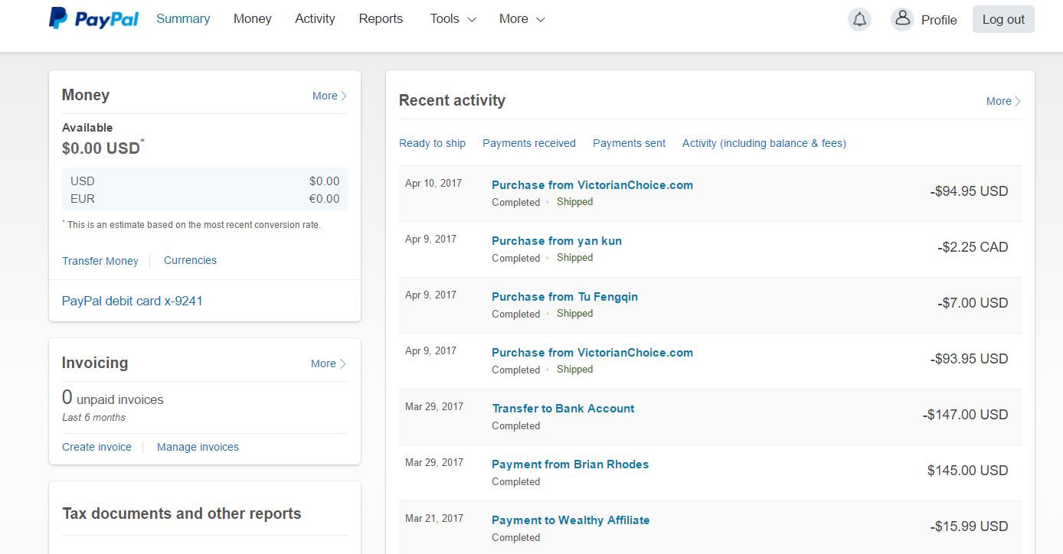1063x554 pixels.
Task: Open More in Recent activity
Action: click(1003, 101)
